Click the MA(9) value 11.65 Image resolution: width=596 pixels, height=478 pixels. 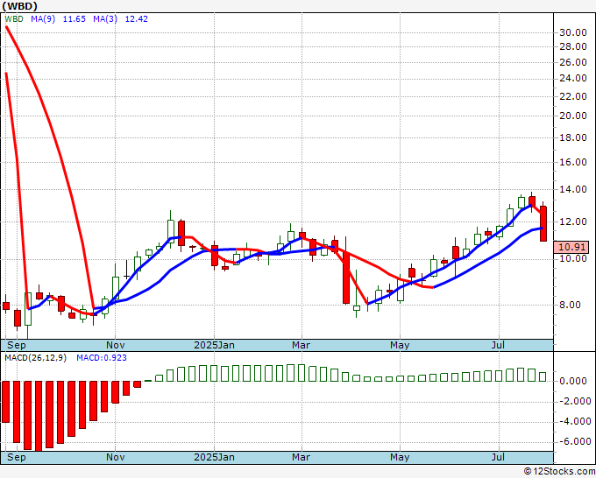pos(74,19)
